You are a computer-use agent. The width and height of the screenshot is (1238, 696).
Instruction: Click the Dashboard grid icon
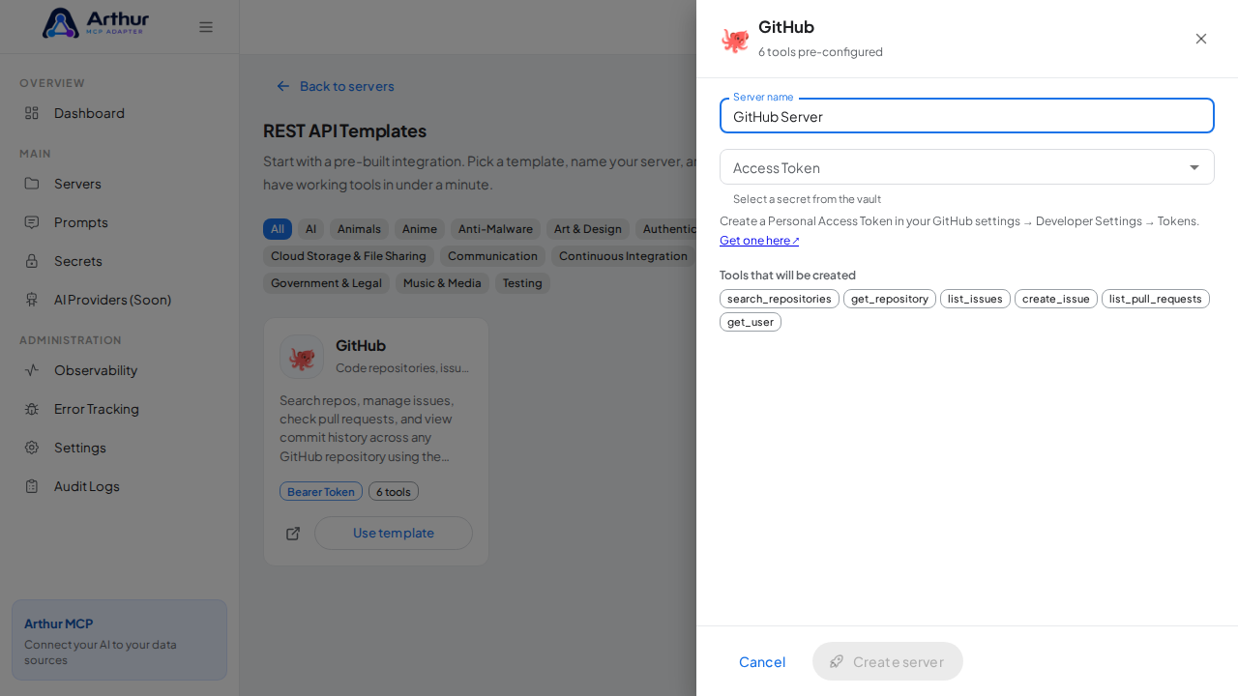click(x=32, y=113)
